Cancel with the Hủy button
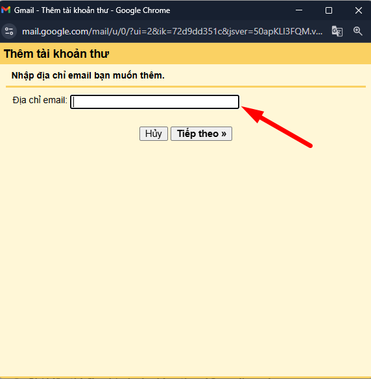This screenshot has height=379, width=371. click(x=154, y=134)
